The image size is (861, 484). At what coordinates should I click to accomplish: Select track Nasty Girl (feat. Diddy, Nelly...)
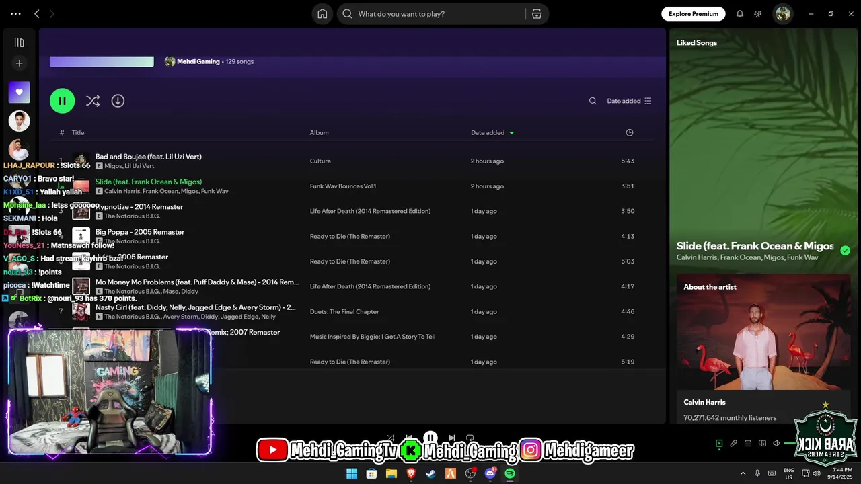click(196, 307)
